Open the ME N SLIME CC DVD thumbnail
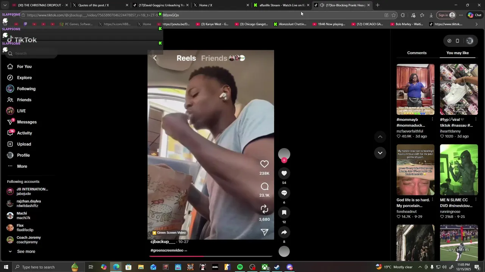Image resolution: width=485 pixels, height=272 pixels. pyautogui.click(x=459, y=170)
